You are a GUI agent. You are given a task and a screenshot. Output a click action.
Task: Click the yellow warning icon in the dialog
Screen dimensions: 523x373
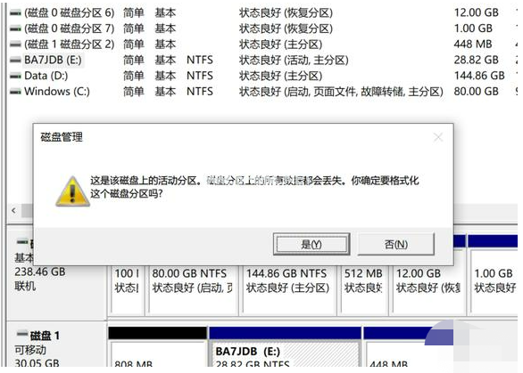(x=72, y=191)
